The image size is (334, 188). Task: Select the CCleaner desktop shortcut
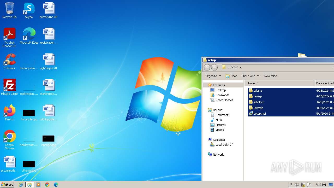pyautogui.click(x=9, y=62)
